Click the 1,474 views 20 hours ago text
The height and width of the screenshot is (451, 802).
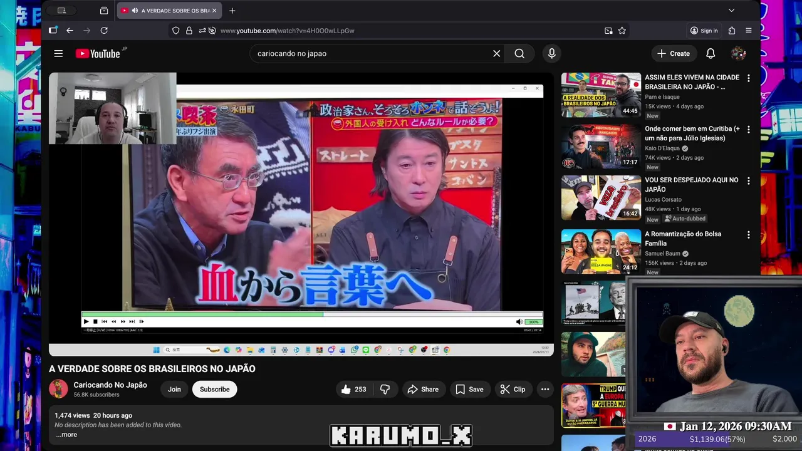tap(93, 415)
